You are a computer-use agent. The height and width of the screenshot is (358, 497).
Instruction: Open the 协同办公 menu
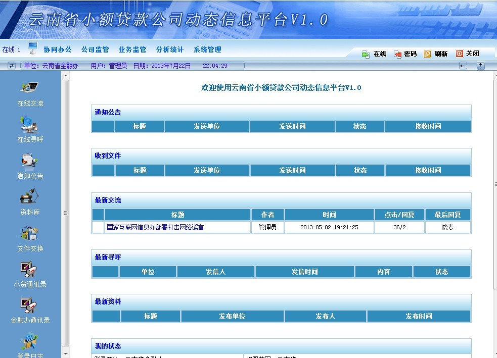[x=58, y=49]
